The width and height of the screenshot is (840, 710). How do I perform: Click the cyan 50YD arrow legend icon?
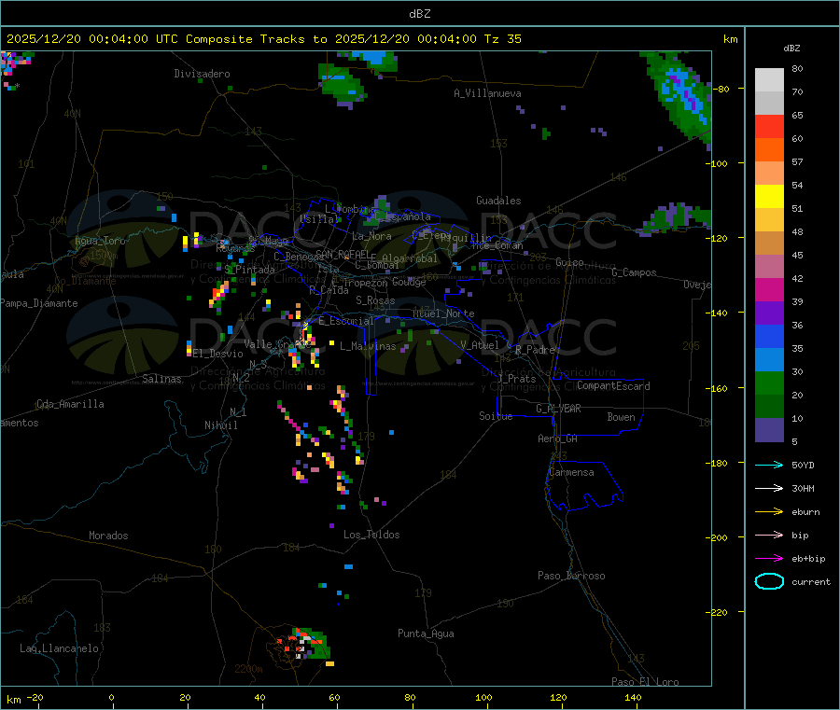tap(769, 465)
